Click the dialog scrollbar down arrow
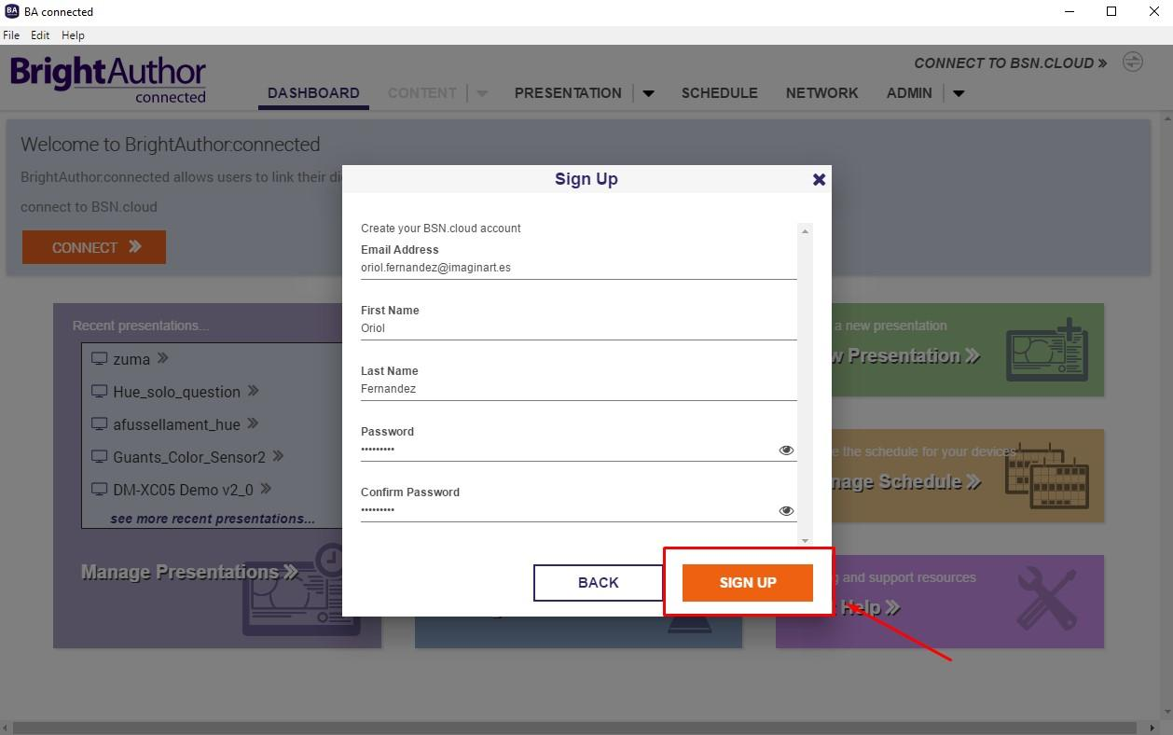 coord(806,540)
